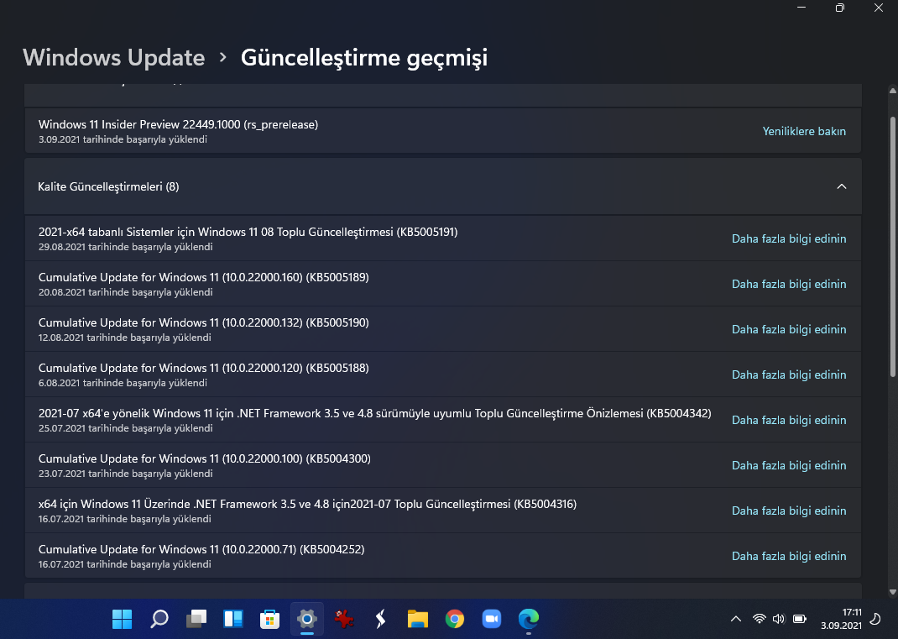Launch Microsoft Store from taskbar
The width and height of the screenshot is (898, 639).
(269, 618)
